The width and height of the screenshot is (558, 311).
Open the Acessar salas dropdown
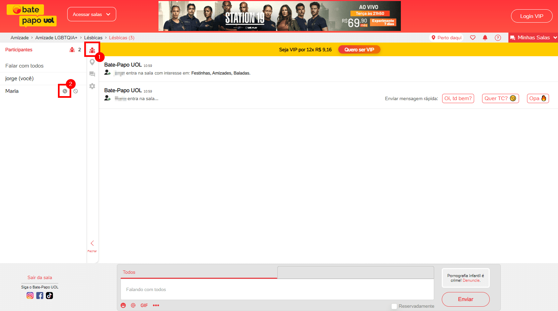92,14
